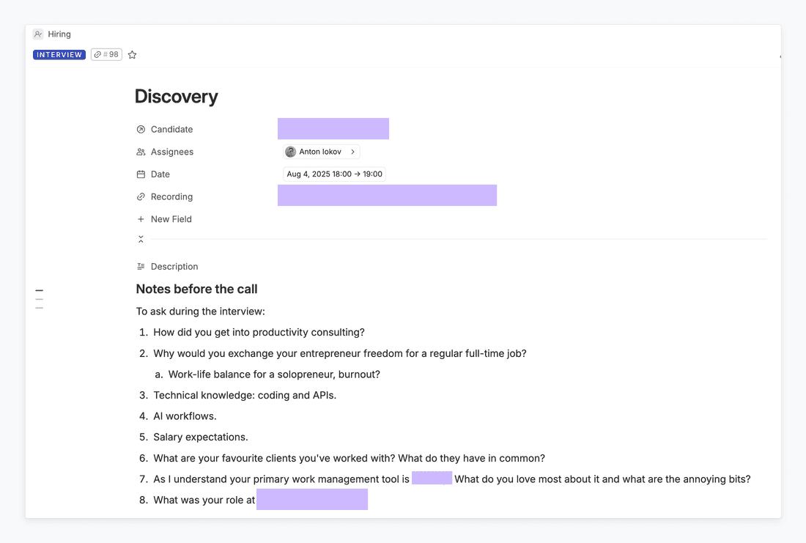Click the Notes before the call heading

pyautogui.click(x=197, y=289)
